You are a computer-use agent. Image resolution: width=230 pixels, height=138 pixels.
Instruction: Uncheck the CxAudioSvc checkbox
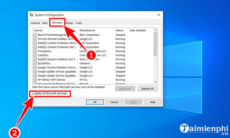click(x=35, y=51)
